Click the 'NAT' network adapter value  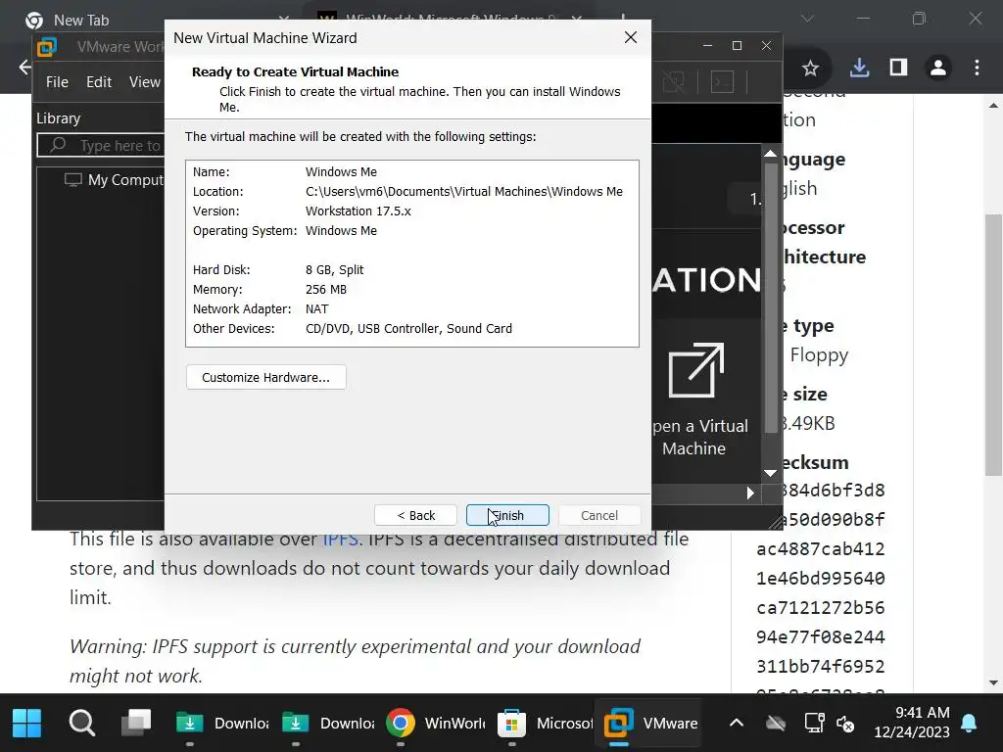tap(317, 309)
